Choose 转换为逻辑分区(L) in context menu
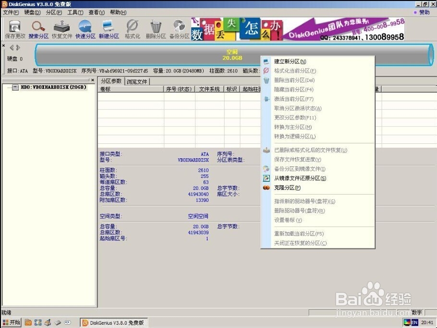 tap(318, 137)
